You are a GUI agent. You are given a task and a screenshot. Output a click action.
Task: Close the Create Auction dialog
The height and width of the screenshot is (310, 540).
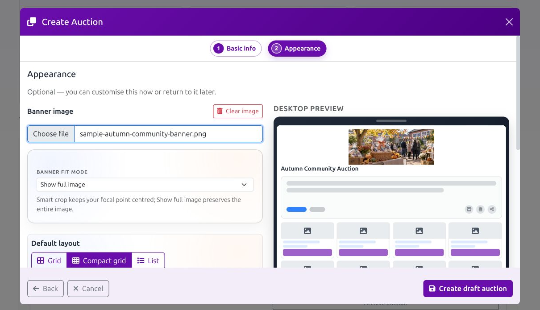509,22
